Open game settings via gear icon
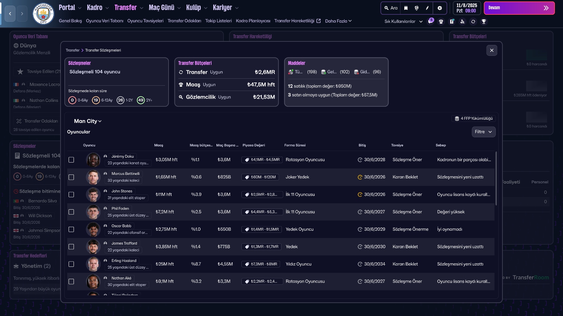The height and width of the screenshot is (316, 563). [439, 8]
